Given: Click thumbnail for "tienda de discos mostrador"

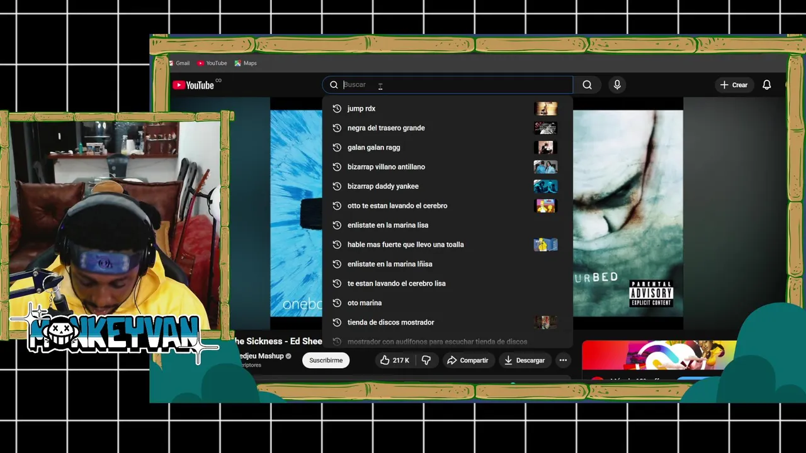Looking at the screenshot, I should coord(545,323).
